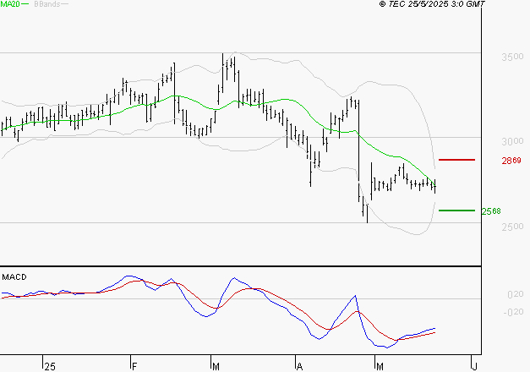Viewport: 530px width, 372px height.
Task: Click the red 2869 resistance line
Action: coord(457,160)
